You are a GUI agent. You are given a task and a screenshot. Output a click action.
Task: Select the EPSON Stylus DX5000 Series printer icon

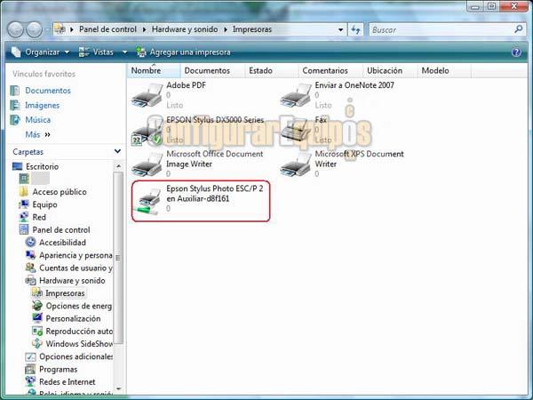(147, 131)
